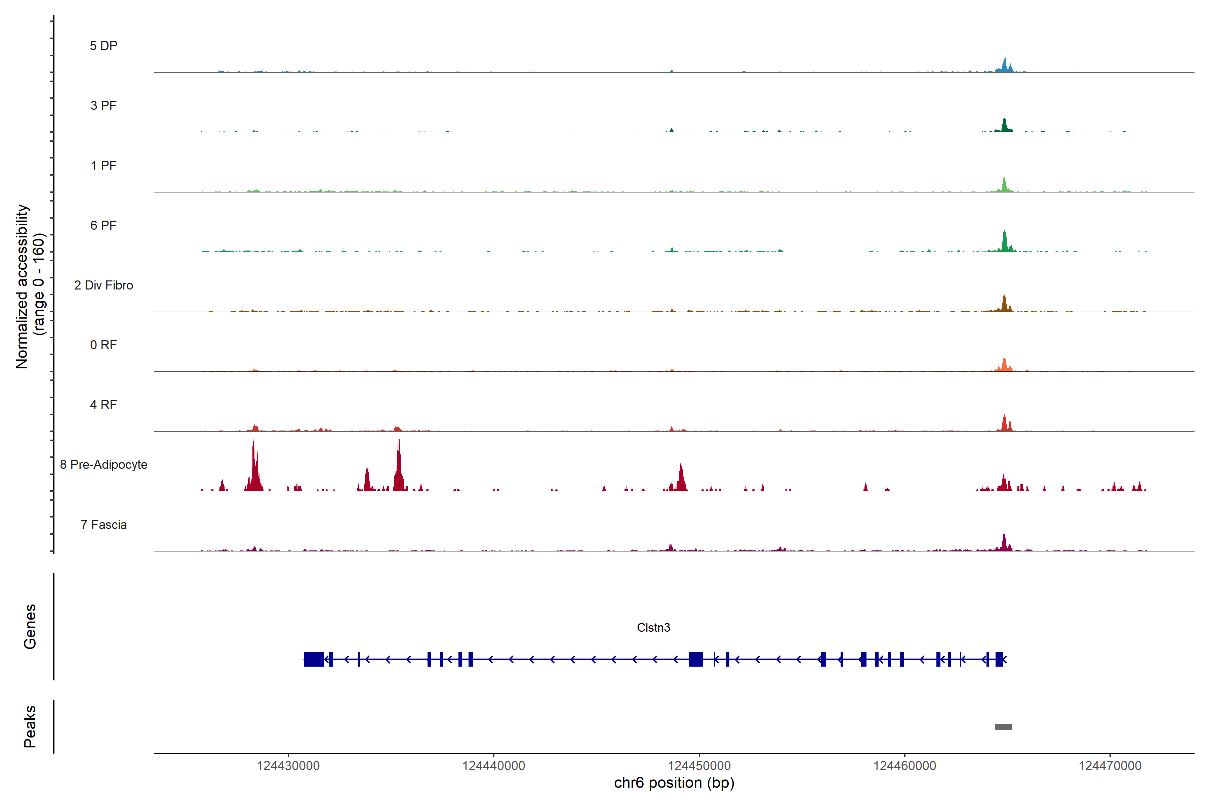Click the 0 RF track label
This screenshot has height=806, width=1210.
tap(104, 345)
